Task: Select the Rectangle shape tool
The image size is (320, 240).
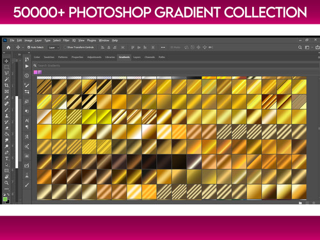Action: pos(6,171)
